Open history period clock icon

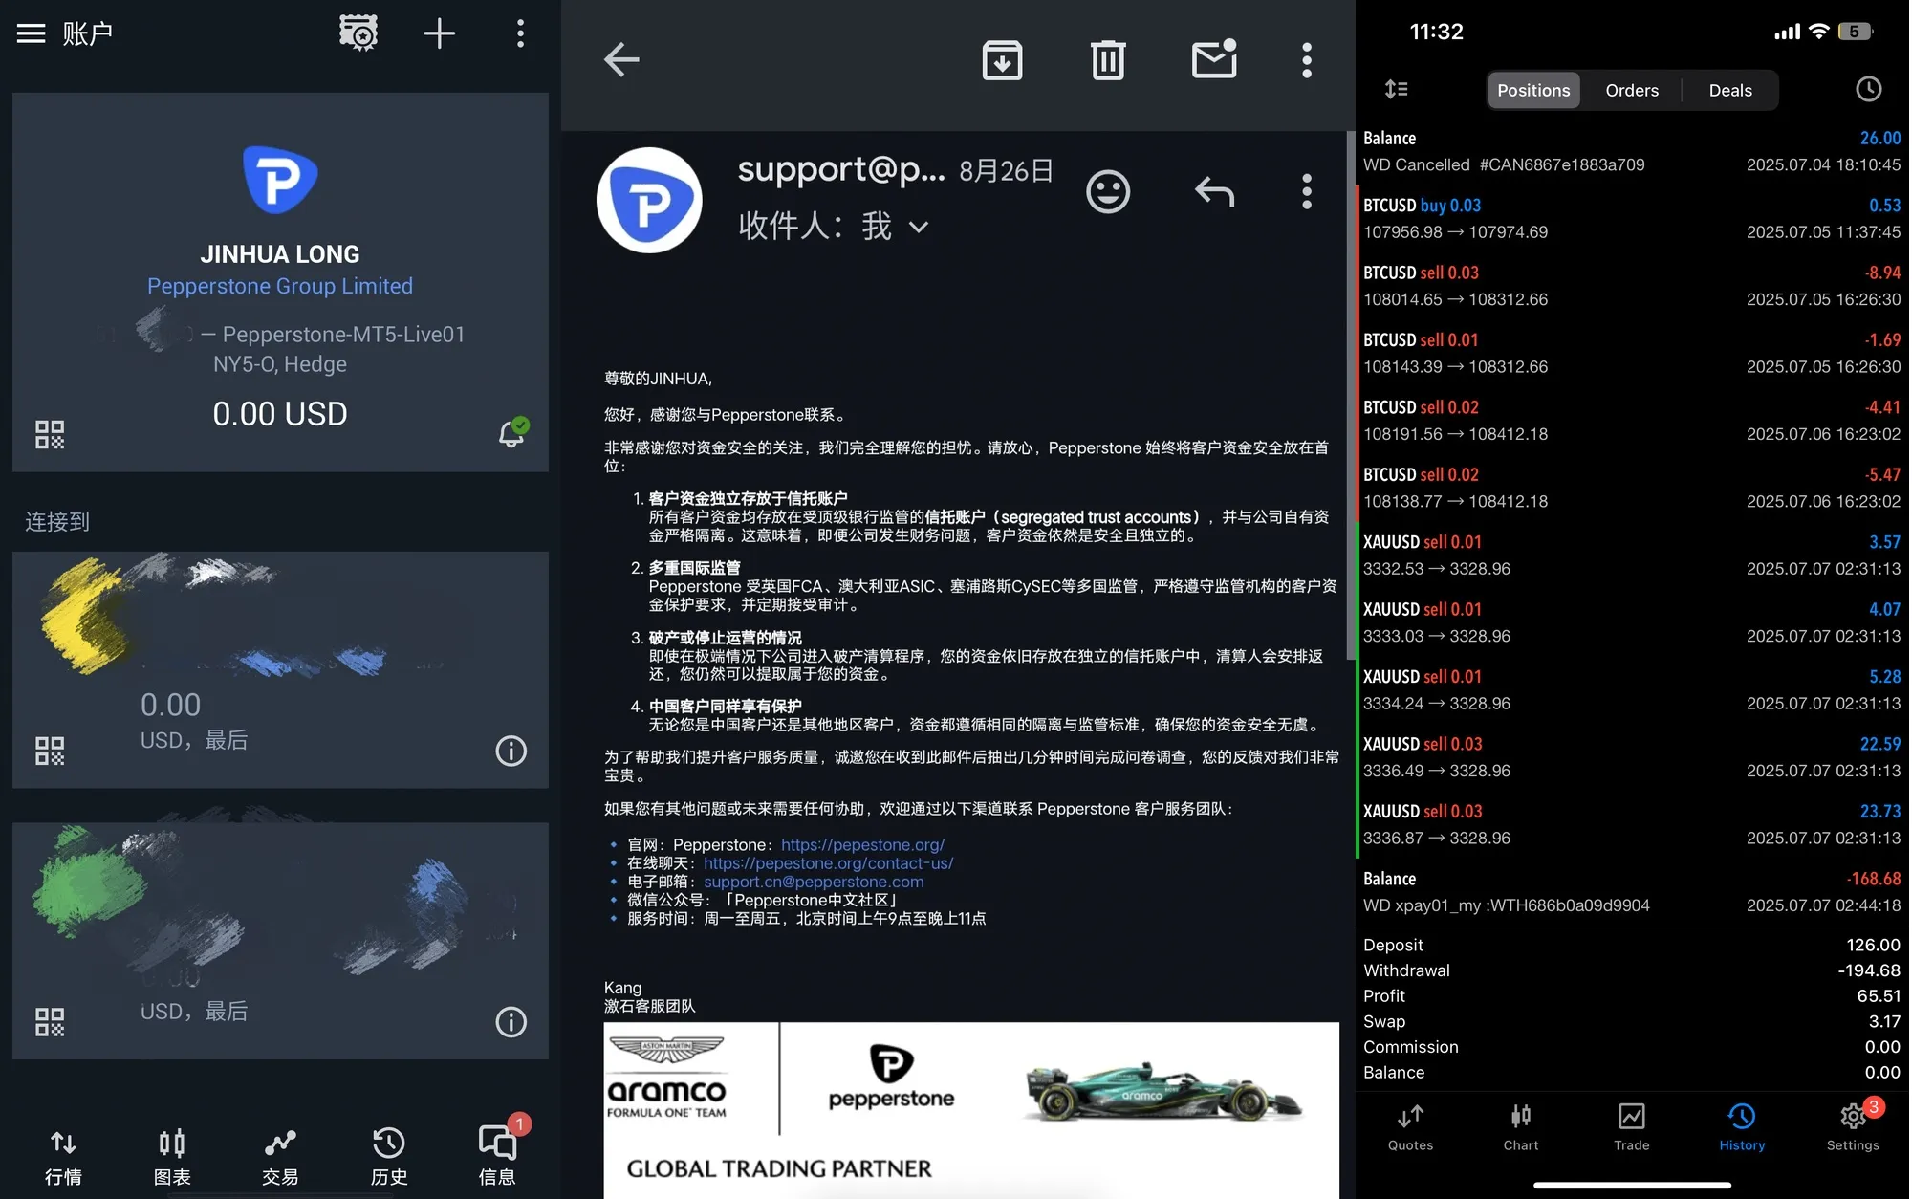[x=1868, y=90]
